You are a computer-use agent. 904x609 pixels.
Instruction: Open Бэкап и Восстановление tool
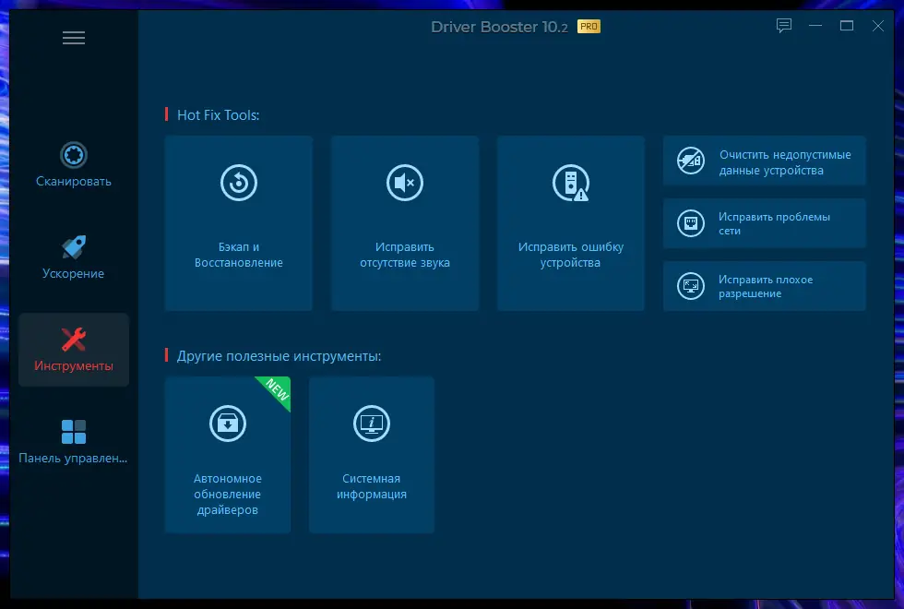pyautogui.click(x=239, y=223)
